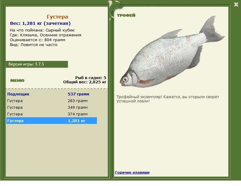Close the trophy window with the X
This screenshot has height=186, width=241.
click(236, 5)
